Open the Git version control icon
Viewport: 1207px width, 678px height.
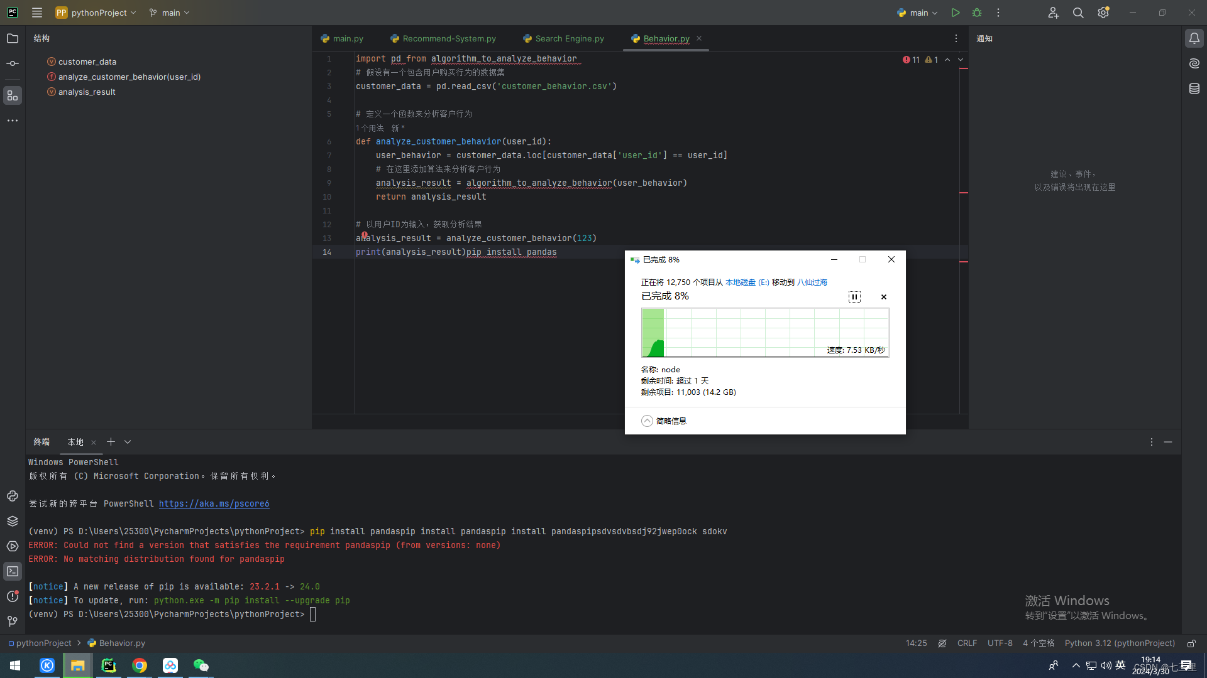coord(13,621)
